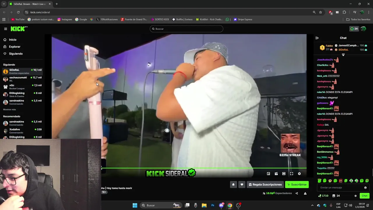This screenshot has height=210, width=373.
Task: Click username CrisDlux in chat
Action: click(x=322, y=98)
